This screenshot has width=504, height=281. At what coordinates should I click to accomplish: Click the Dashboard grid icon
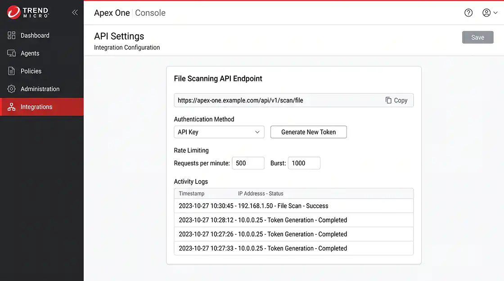click(x=12, y=36)
